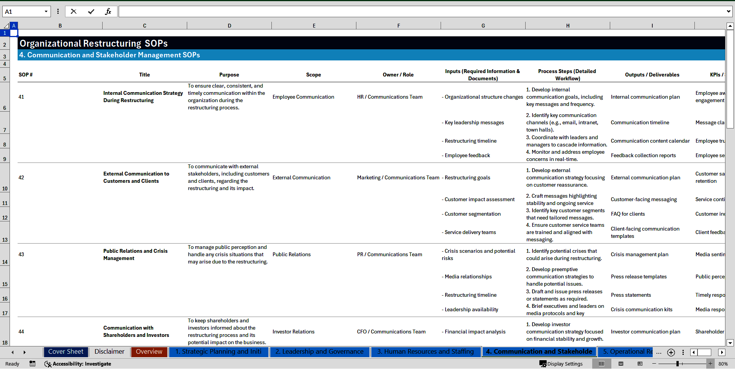
Task: Switch to Normal view
Action: pyautogui.click(x=601, y=364)
